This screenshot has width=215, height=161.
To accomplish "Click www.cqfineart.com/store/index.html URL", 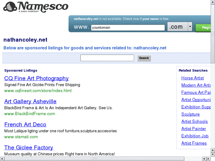I will pyautogui.click(x=38, y=91).
